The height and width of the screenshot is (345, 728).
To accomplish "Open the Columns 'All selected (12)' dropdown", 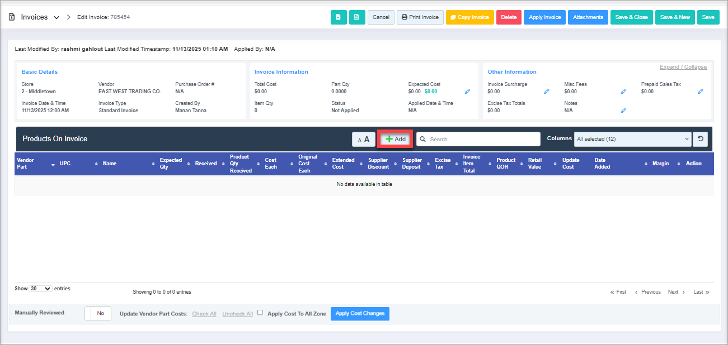I will point(632,139).
